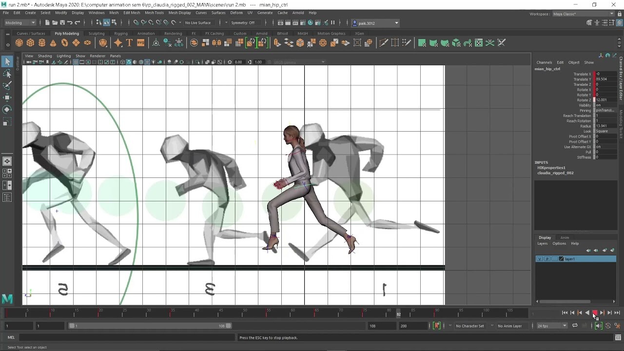
Task: Toggle the loop playback button
Action: [575, 326]
